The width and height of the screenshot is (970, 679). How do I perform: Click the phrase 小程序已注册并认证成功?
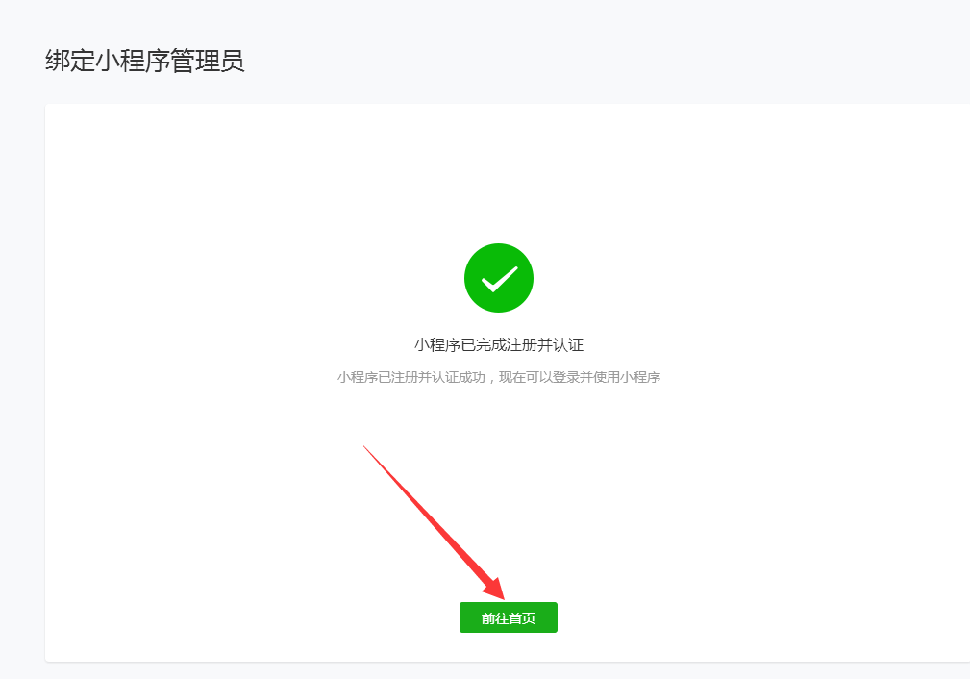click(x=410, y=377)
